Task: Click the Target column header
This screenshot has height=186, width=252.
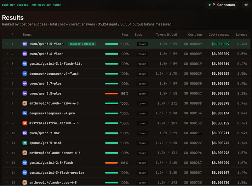Action: (x=27, y=35)
